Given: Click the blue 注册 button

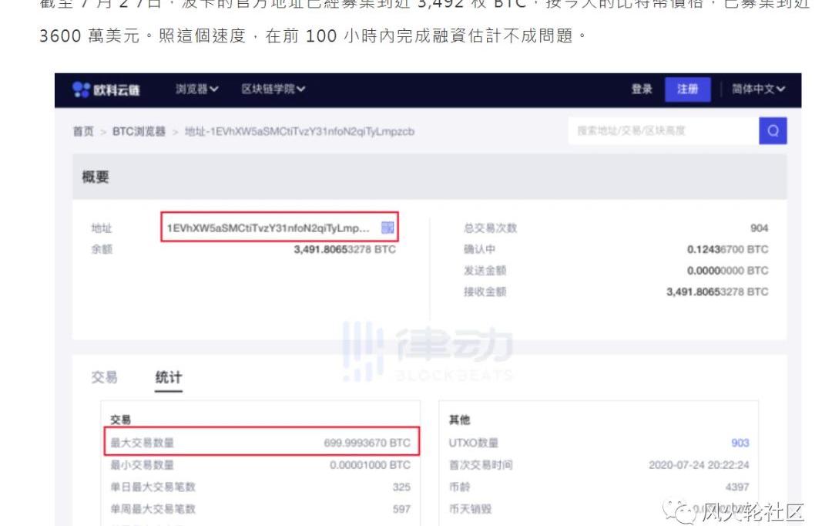Looking at the screenshot, I should (688, 89).
